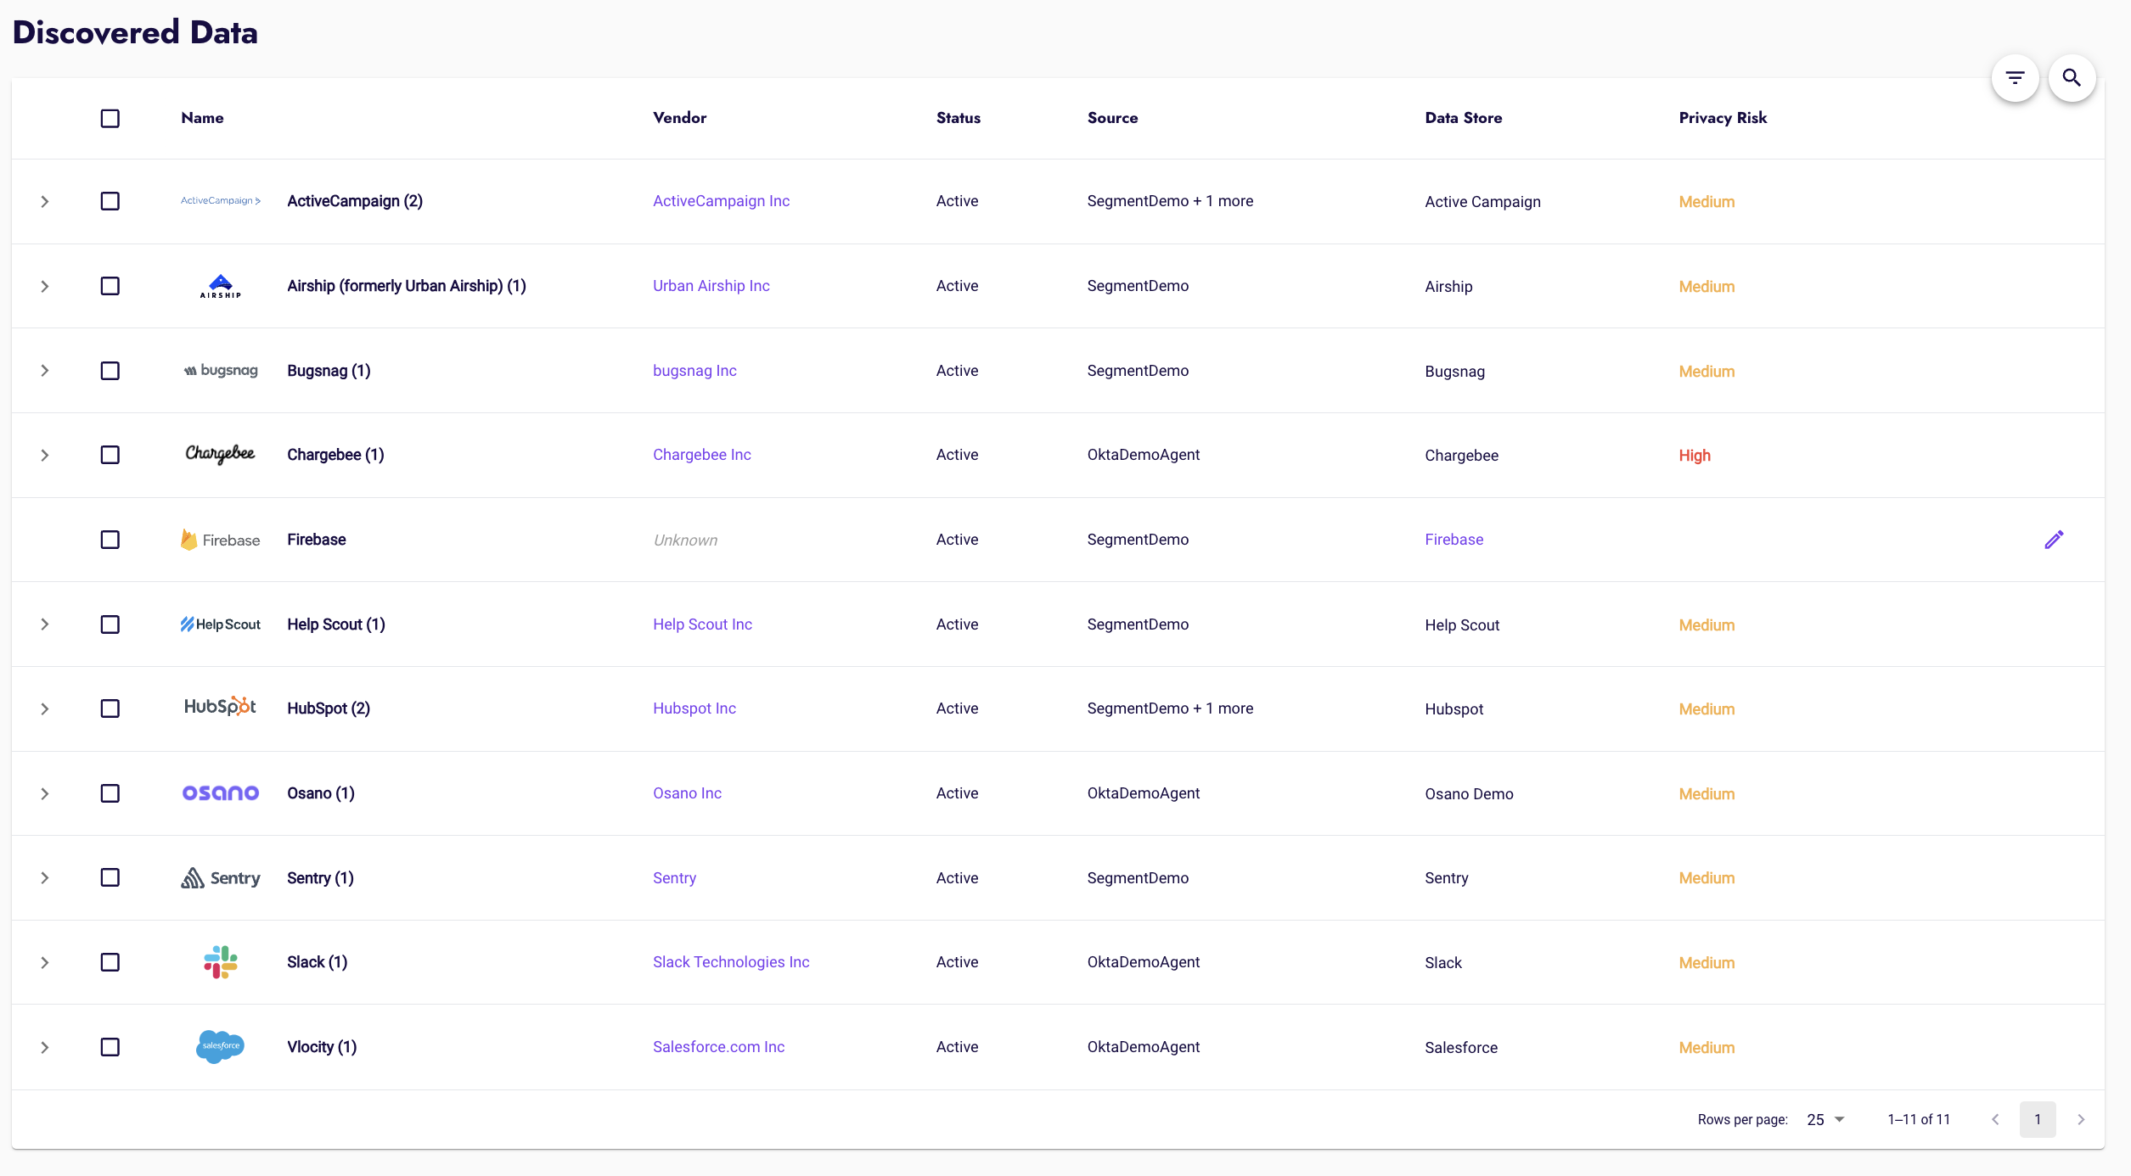Click the High risk label for Chargebee

click(x=1695, y=456)
